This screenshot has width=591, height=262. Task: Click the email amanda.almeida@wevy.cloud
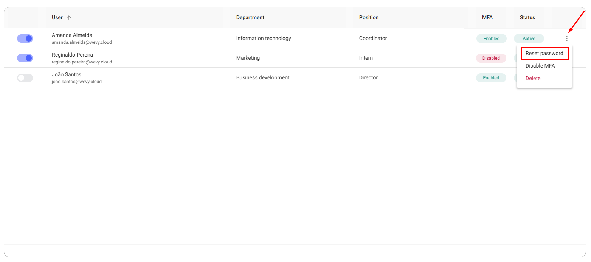(82, 42)
